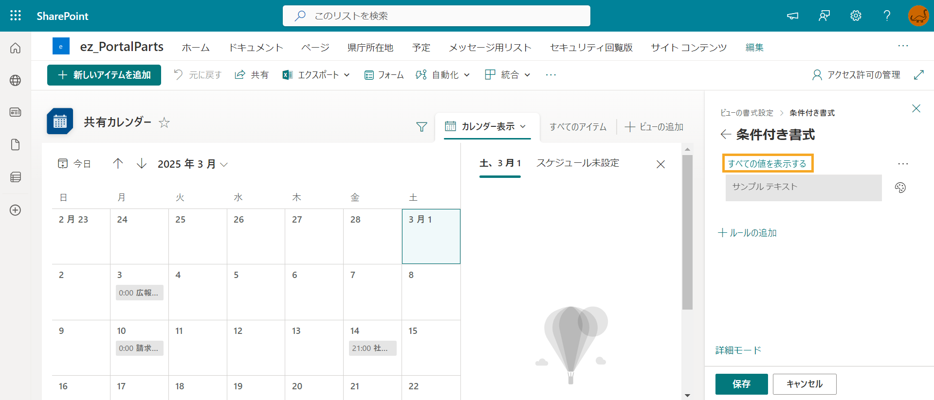934x400 pixels.
Task: Go to next month with down arrow
Action: point(142,163)
